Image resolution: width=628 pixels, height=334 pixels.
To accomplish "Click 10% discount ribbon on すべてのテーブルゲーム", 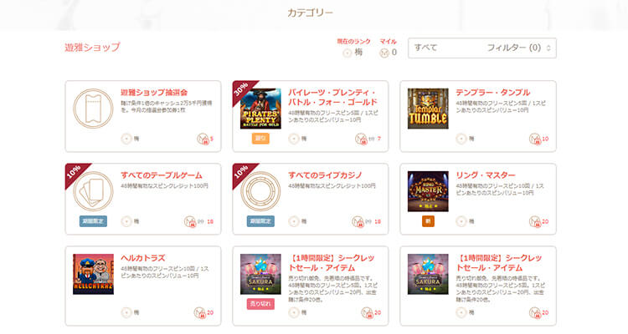I will click(74, 173).
